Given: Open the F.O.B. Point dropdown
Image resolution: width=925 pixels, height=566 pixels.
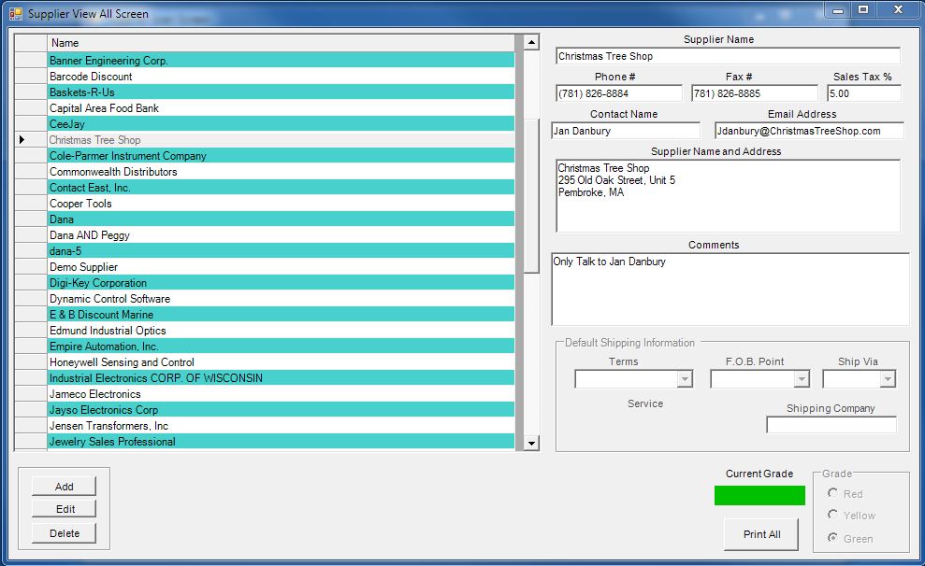Looking at the screenshot, I should 802,378.
